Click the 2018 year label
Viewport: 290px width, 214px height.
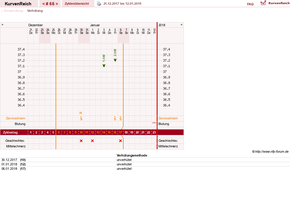[x=162, y=25]
